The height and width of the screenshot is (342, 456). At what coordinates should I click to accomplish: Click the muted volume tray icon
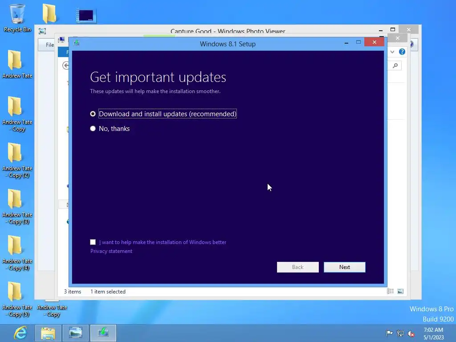coord(411,334)
